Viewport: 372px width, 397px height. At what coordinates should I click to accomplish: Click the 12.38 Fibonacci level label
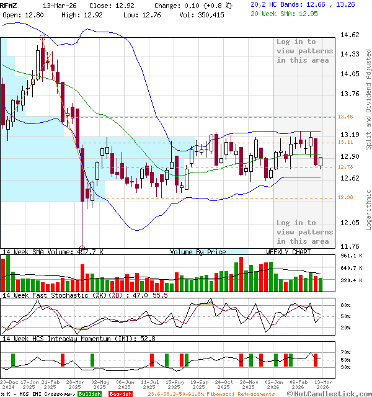point(345,197)
